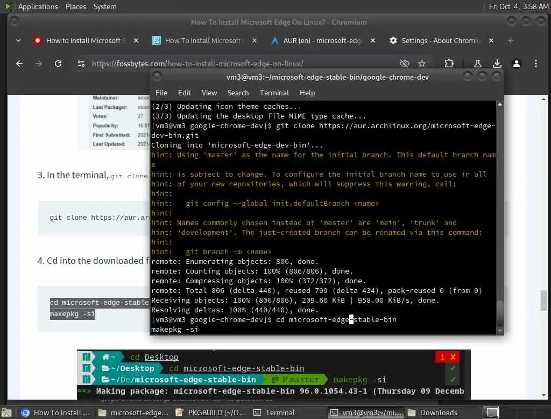This screenshot has width=551, height=419.
Task: Open the terminal Terminal menu
Action: 274,93
